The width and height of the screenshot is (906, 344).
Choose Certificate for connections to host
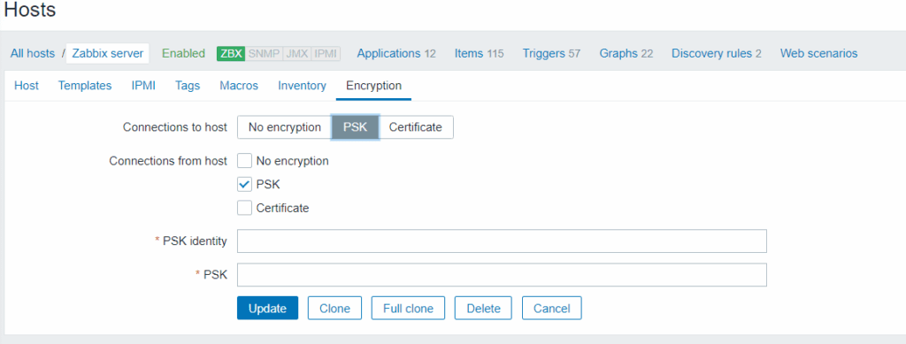(x=416, y=127)
